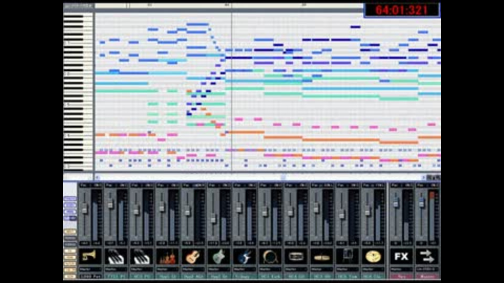Screen dimensions: 504x283
Task: Click the pan field above the FX fader
Action: (x=402, y=186)
